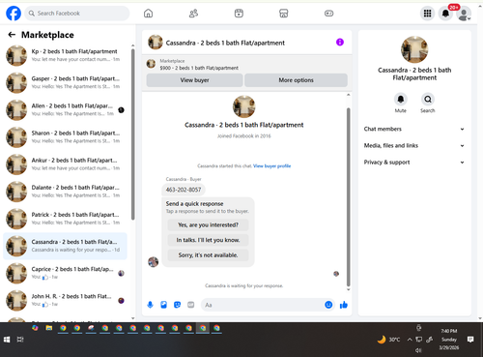Expand Privacy & support section
This screenshot has width=483, height=357.
click(x=414, y=163)
